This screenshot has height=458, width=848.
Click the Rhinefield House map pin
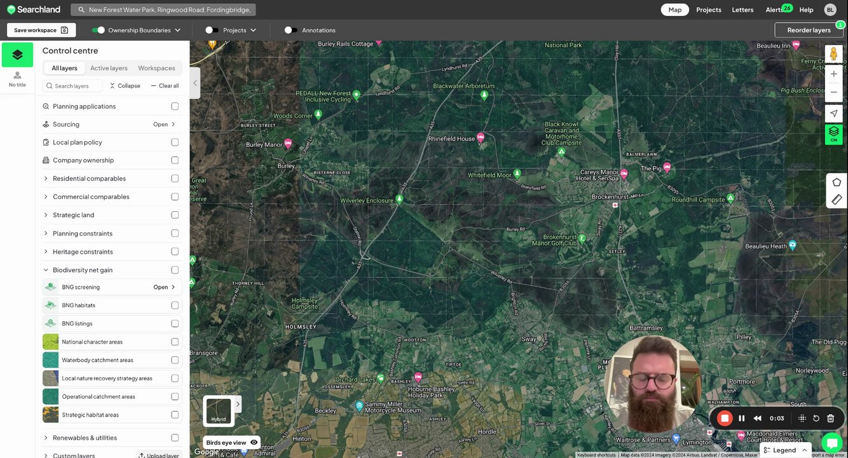point(481,137)
